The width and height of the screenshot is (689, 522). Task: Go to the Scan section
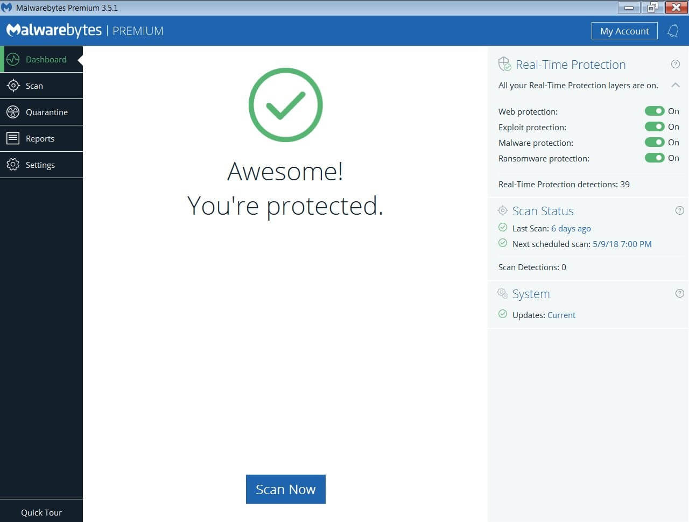(41, 86)
